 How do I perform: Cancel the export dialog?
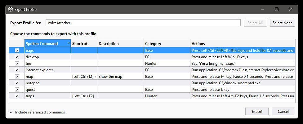click(283, 112)
